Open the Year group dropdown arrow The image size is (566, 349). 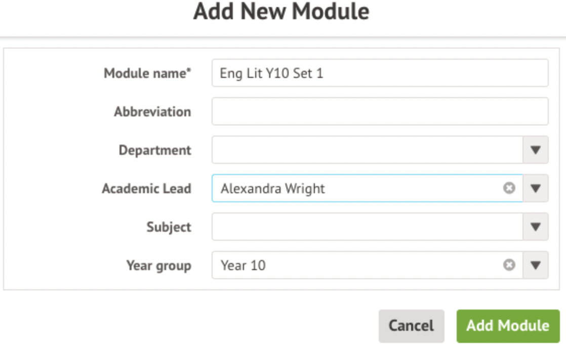(x=536, y=265)
